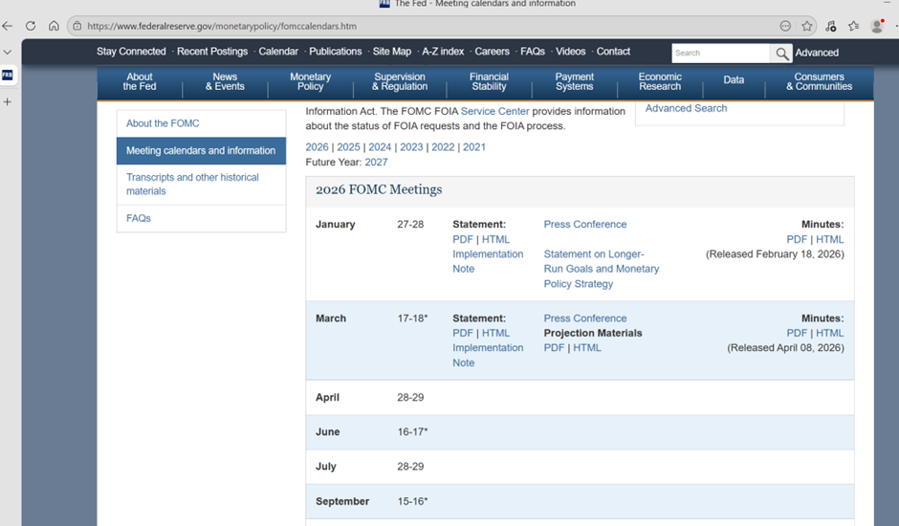Select Meeting calendars and information sidebar item

[201, 151]
